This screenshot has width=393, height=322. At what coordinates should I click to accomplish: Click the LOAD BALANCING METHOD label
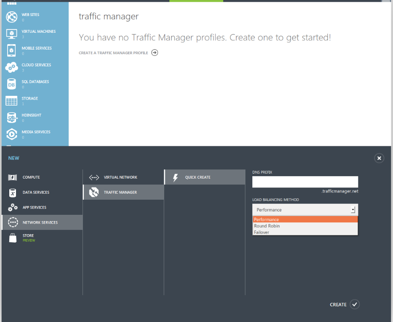[276, 200]
